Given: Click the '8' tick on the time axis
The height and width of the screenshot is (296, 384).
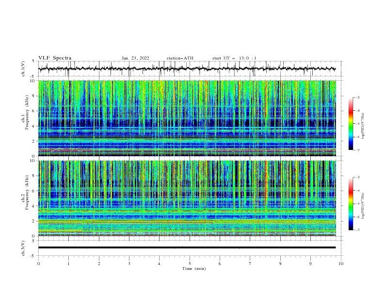Looking at the screenshot, I should coord(280,264).
